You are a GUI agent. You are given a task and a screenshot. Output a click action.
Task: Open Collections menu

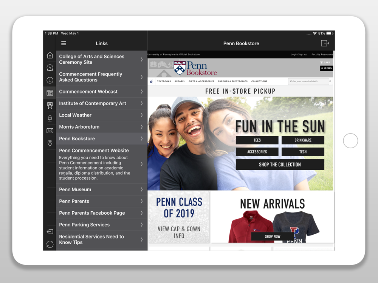coord(259,82)
